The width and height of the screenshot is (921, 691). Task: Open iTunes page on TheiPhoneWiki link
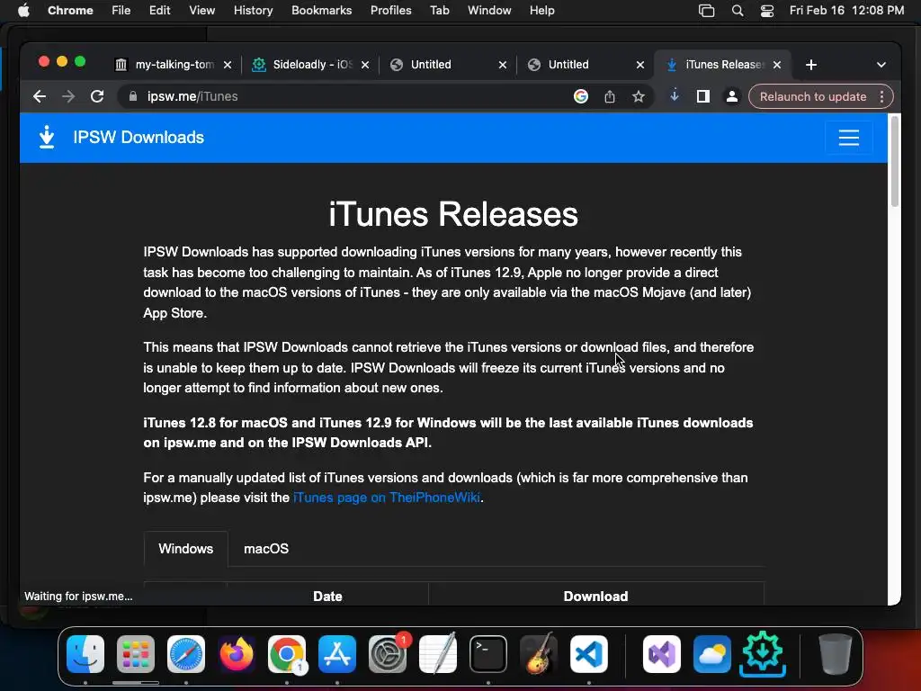tap(387, 498)
